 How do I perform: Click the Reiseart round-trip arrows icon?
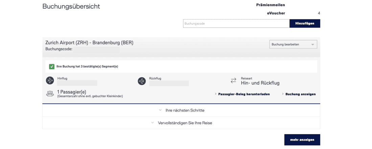click(233, 81)
